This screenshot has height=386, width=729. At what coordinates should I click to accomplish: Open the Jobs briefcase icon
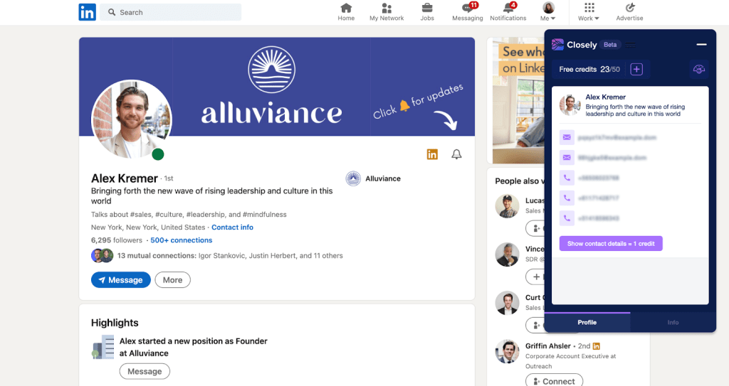pyautogui.click(x=427, y=12)
